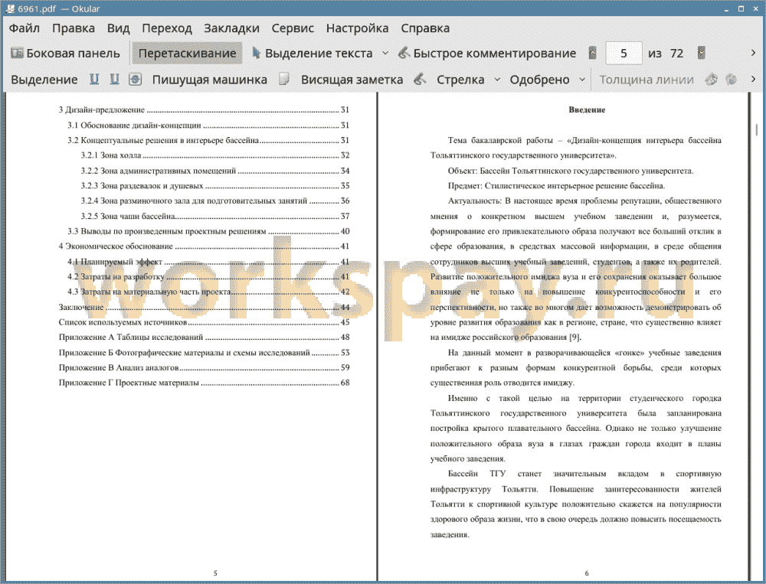Click the freehand pen icon before Стрелка
The width and height of the screenshot is (766, 584).
pyautogui.click(x=420, y=79)
